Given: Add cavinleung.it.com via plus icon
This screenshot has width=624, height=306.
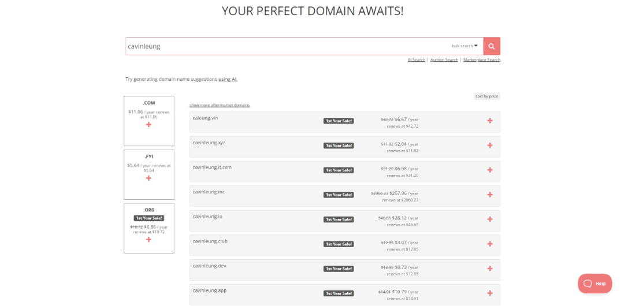Looking at the screenshot, I should pos(490,170).
